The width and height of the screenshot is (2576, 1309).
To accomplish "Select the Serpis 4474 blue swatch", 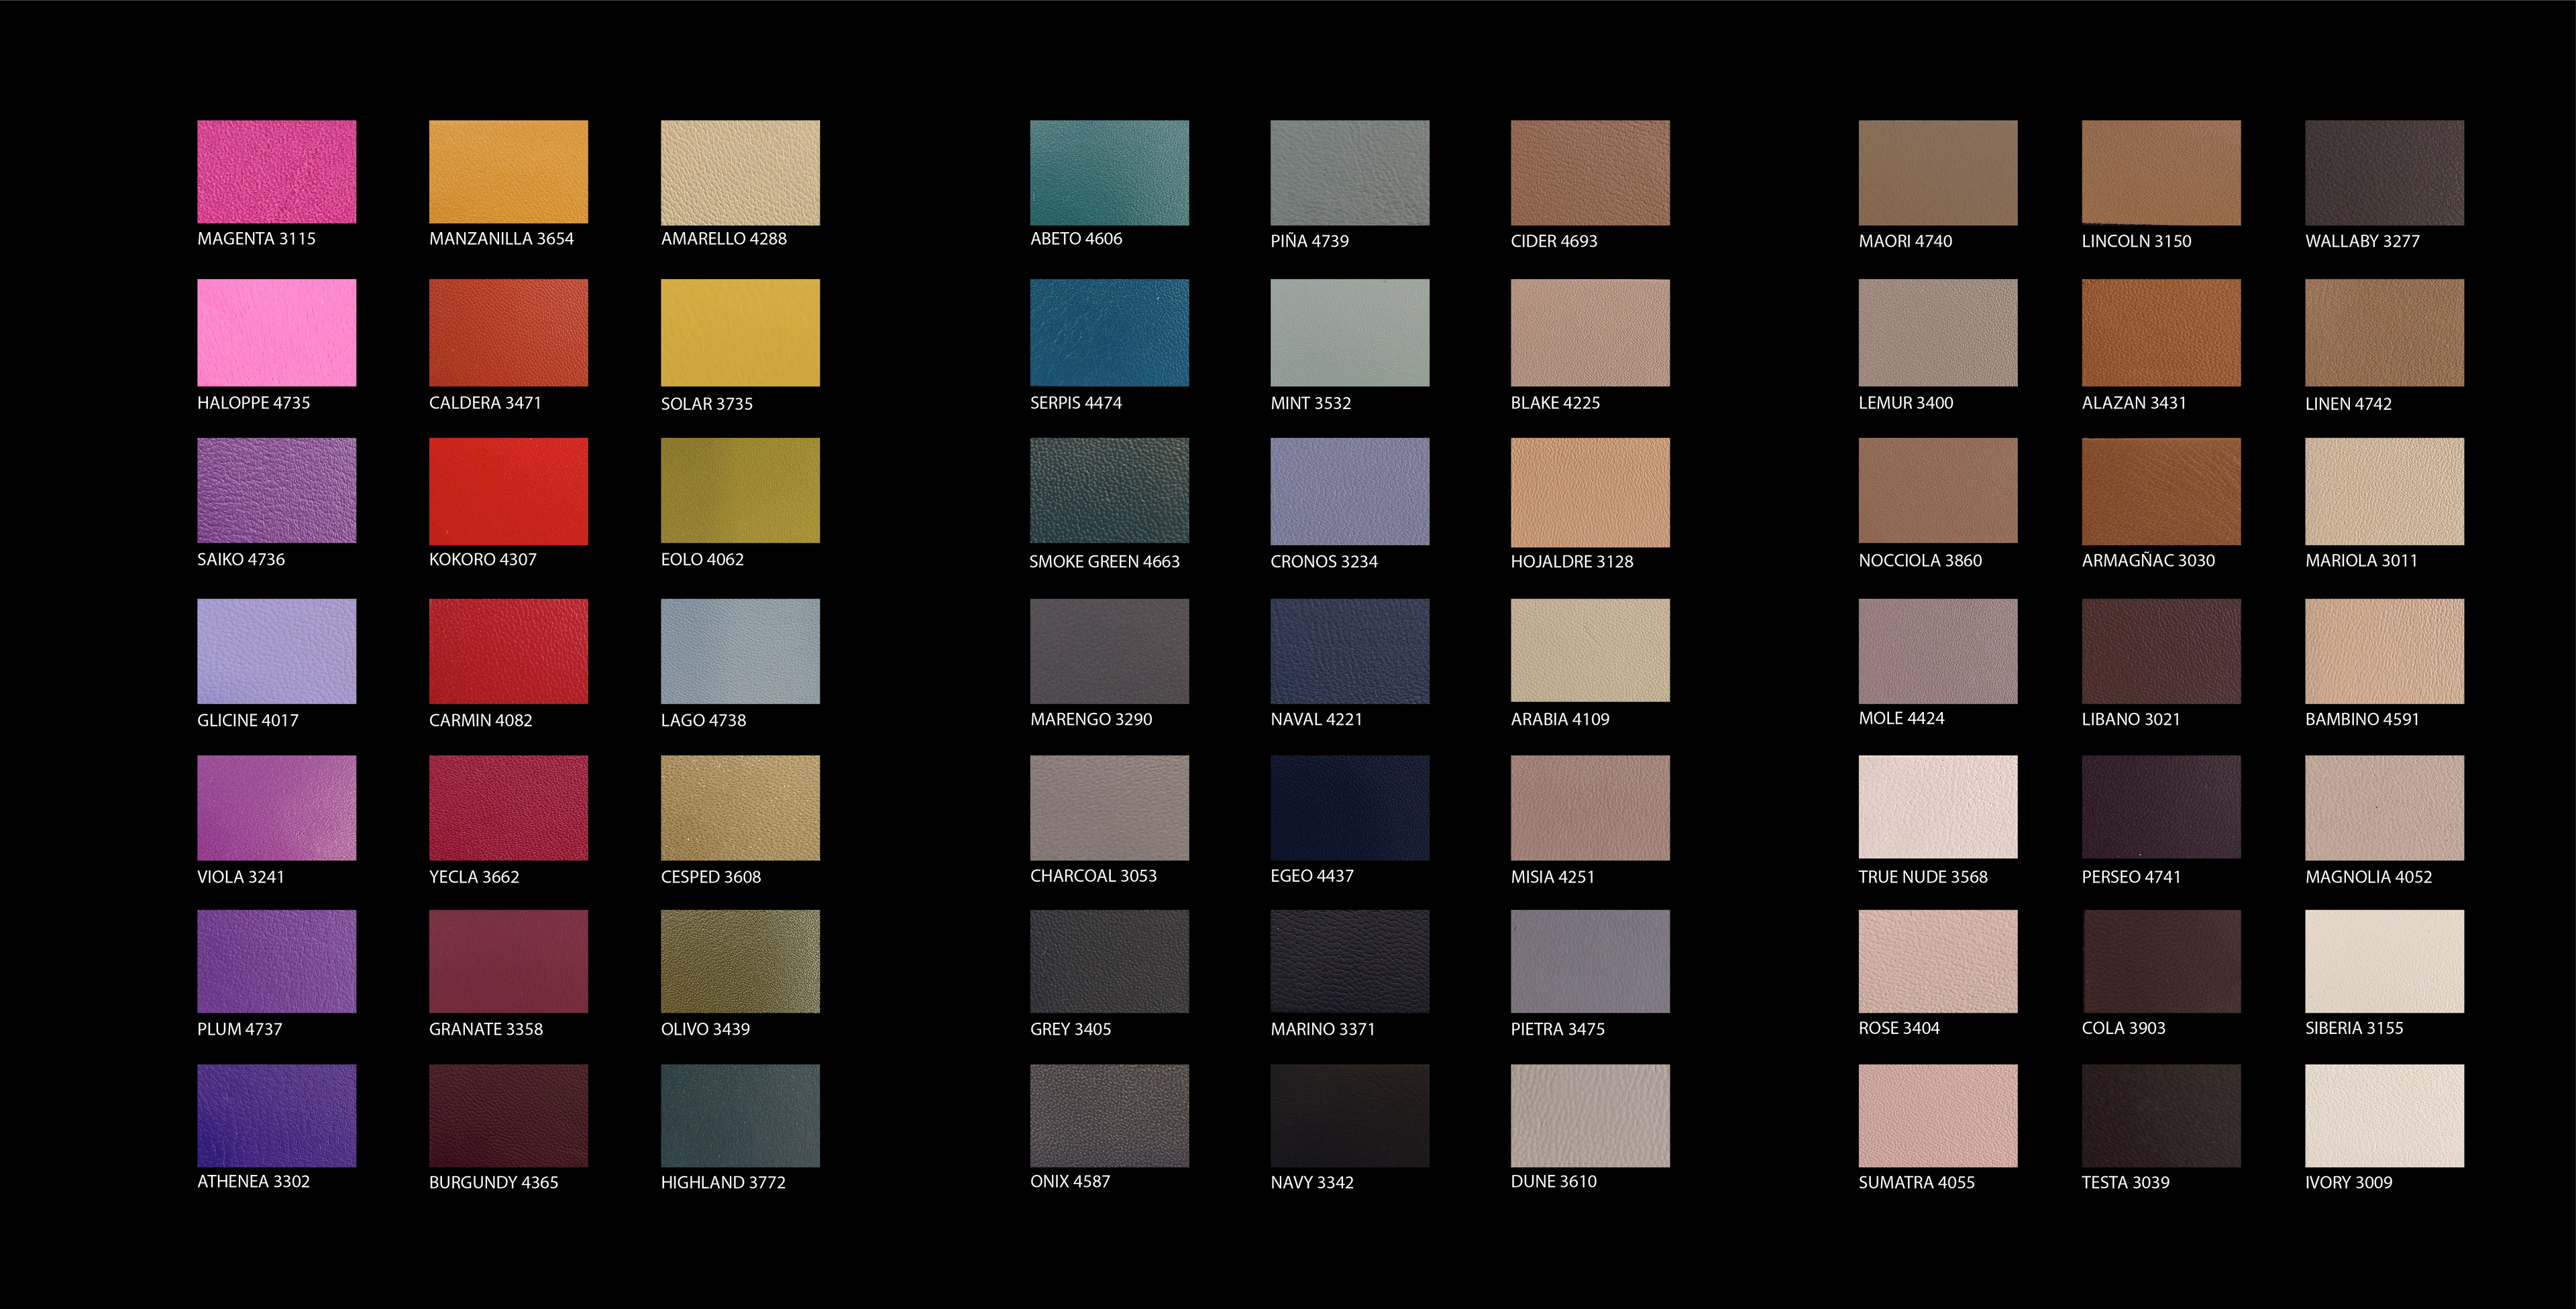I will (x=1109, y=332).
